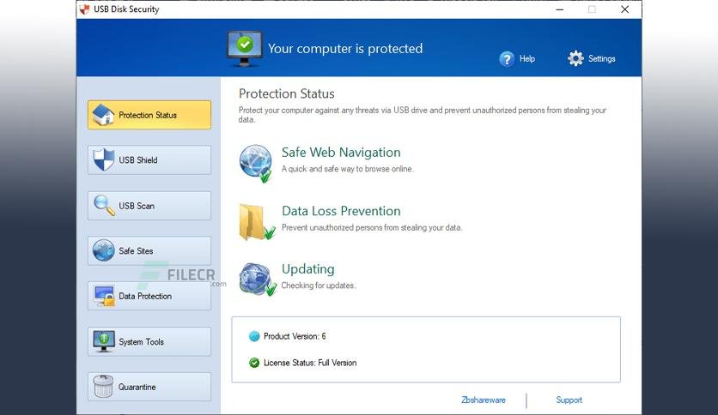
Task: Open the Support link
Action: point(569,400)
